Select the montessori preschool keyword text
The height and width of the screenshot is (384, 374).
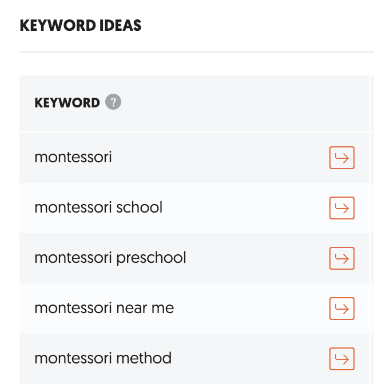point(110,258)
